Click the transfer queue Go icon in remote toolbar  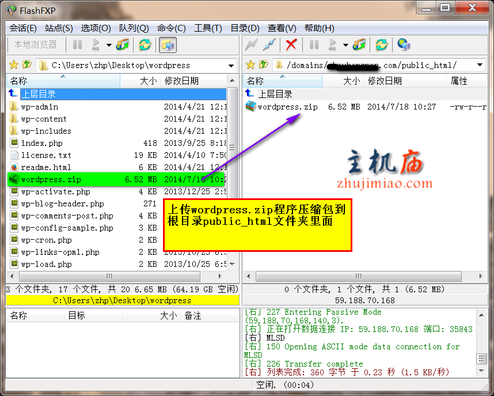pos(332,44)
